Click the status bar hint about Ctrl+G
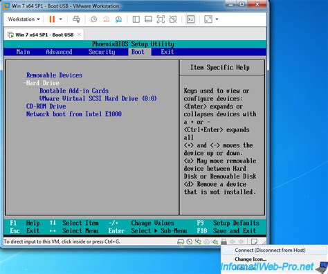The image size is (328, 274). [62, 241]
